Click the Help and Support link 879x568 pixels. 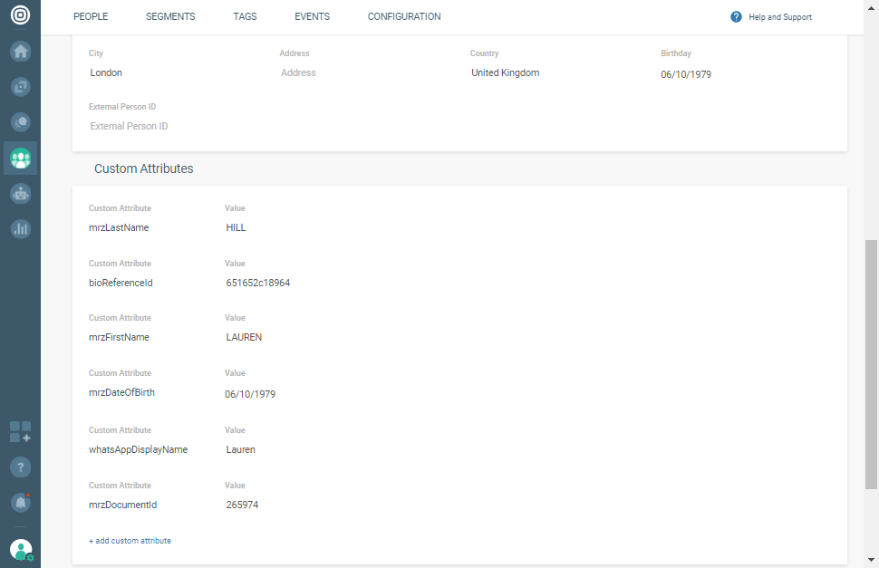point(779,17)
